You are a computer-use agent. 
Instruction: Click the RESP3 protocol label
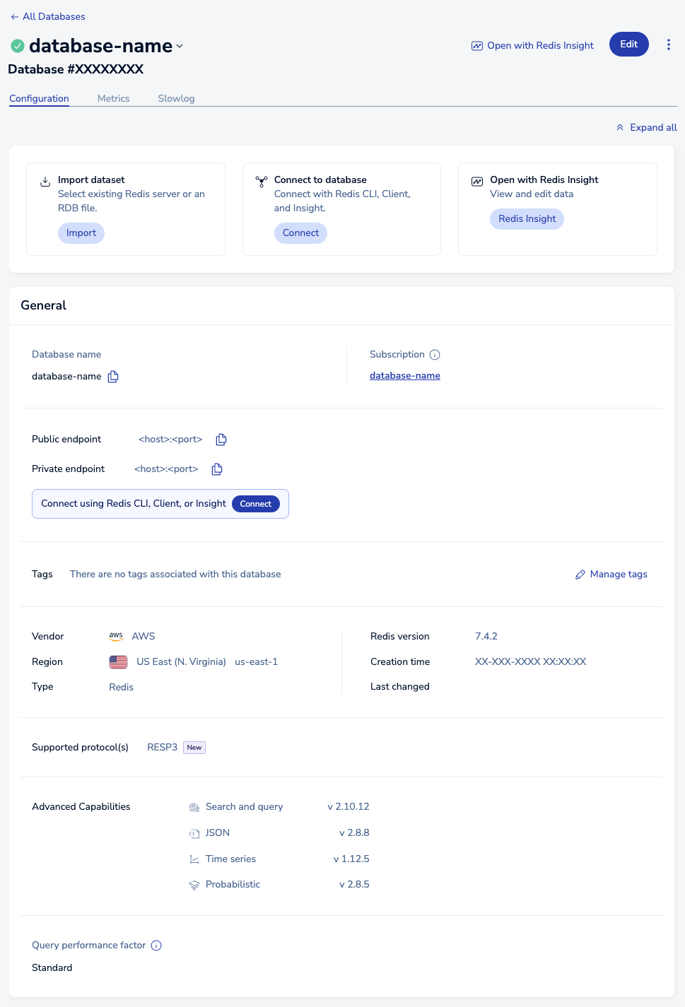[162, 748]
